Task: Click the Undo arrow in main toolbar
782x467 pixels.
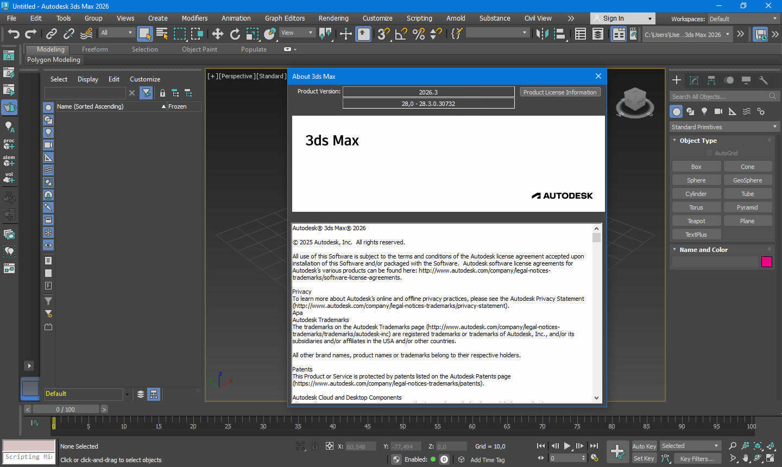Action: pos(13,34)
